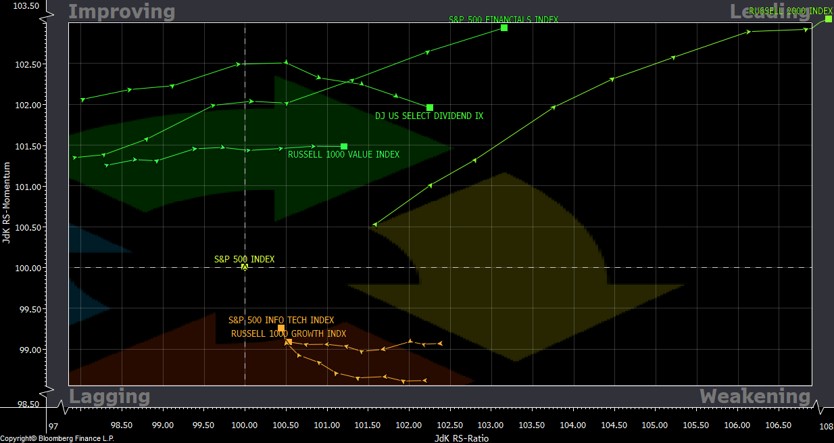The image size is (834, 443).
Task: Click the 'S&P 500 INFO TECH INDEX' label
Action: [x=281, y=321]
